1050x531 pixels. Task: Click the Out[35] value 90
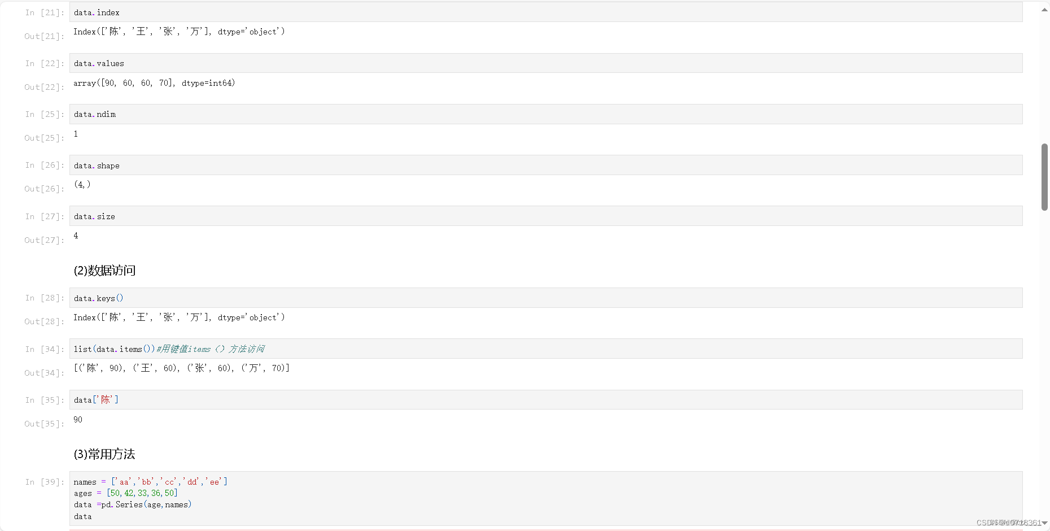point(78,420)
